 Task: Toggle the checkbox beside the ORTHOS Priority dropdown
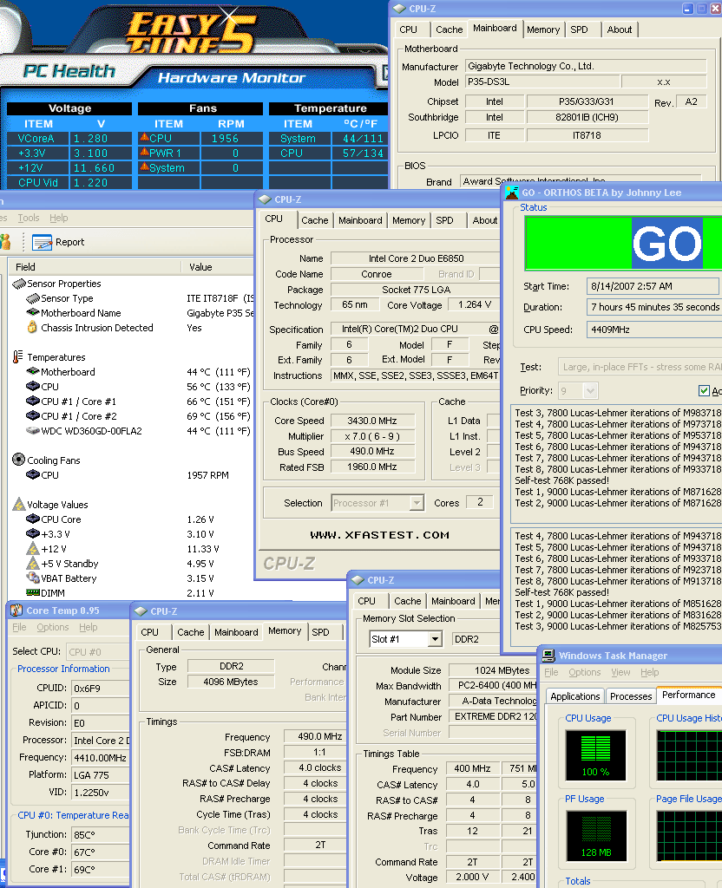click(704, 391)
